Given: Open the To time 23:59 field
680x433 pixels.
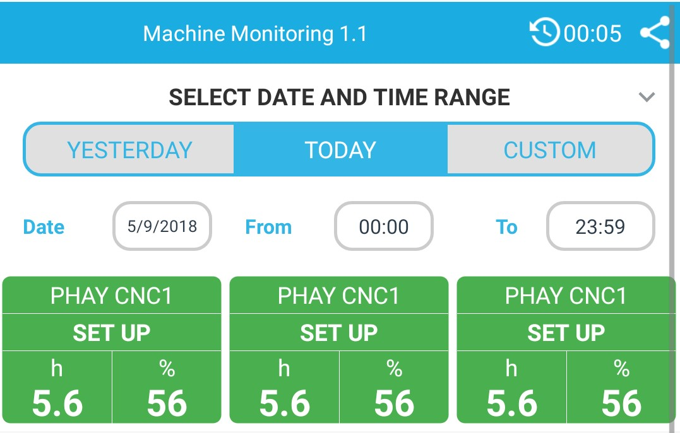Looking at the screenshot, I should [x=600, y=226].
